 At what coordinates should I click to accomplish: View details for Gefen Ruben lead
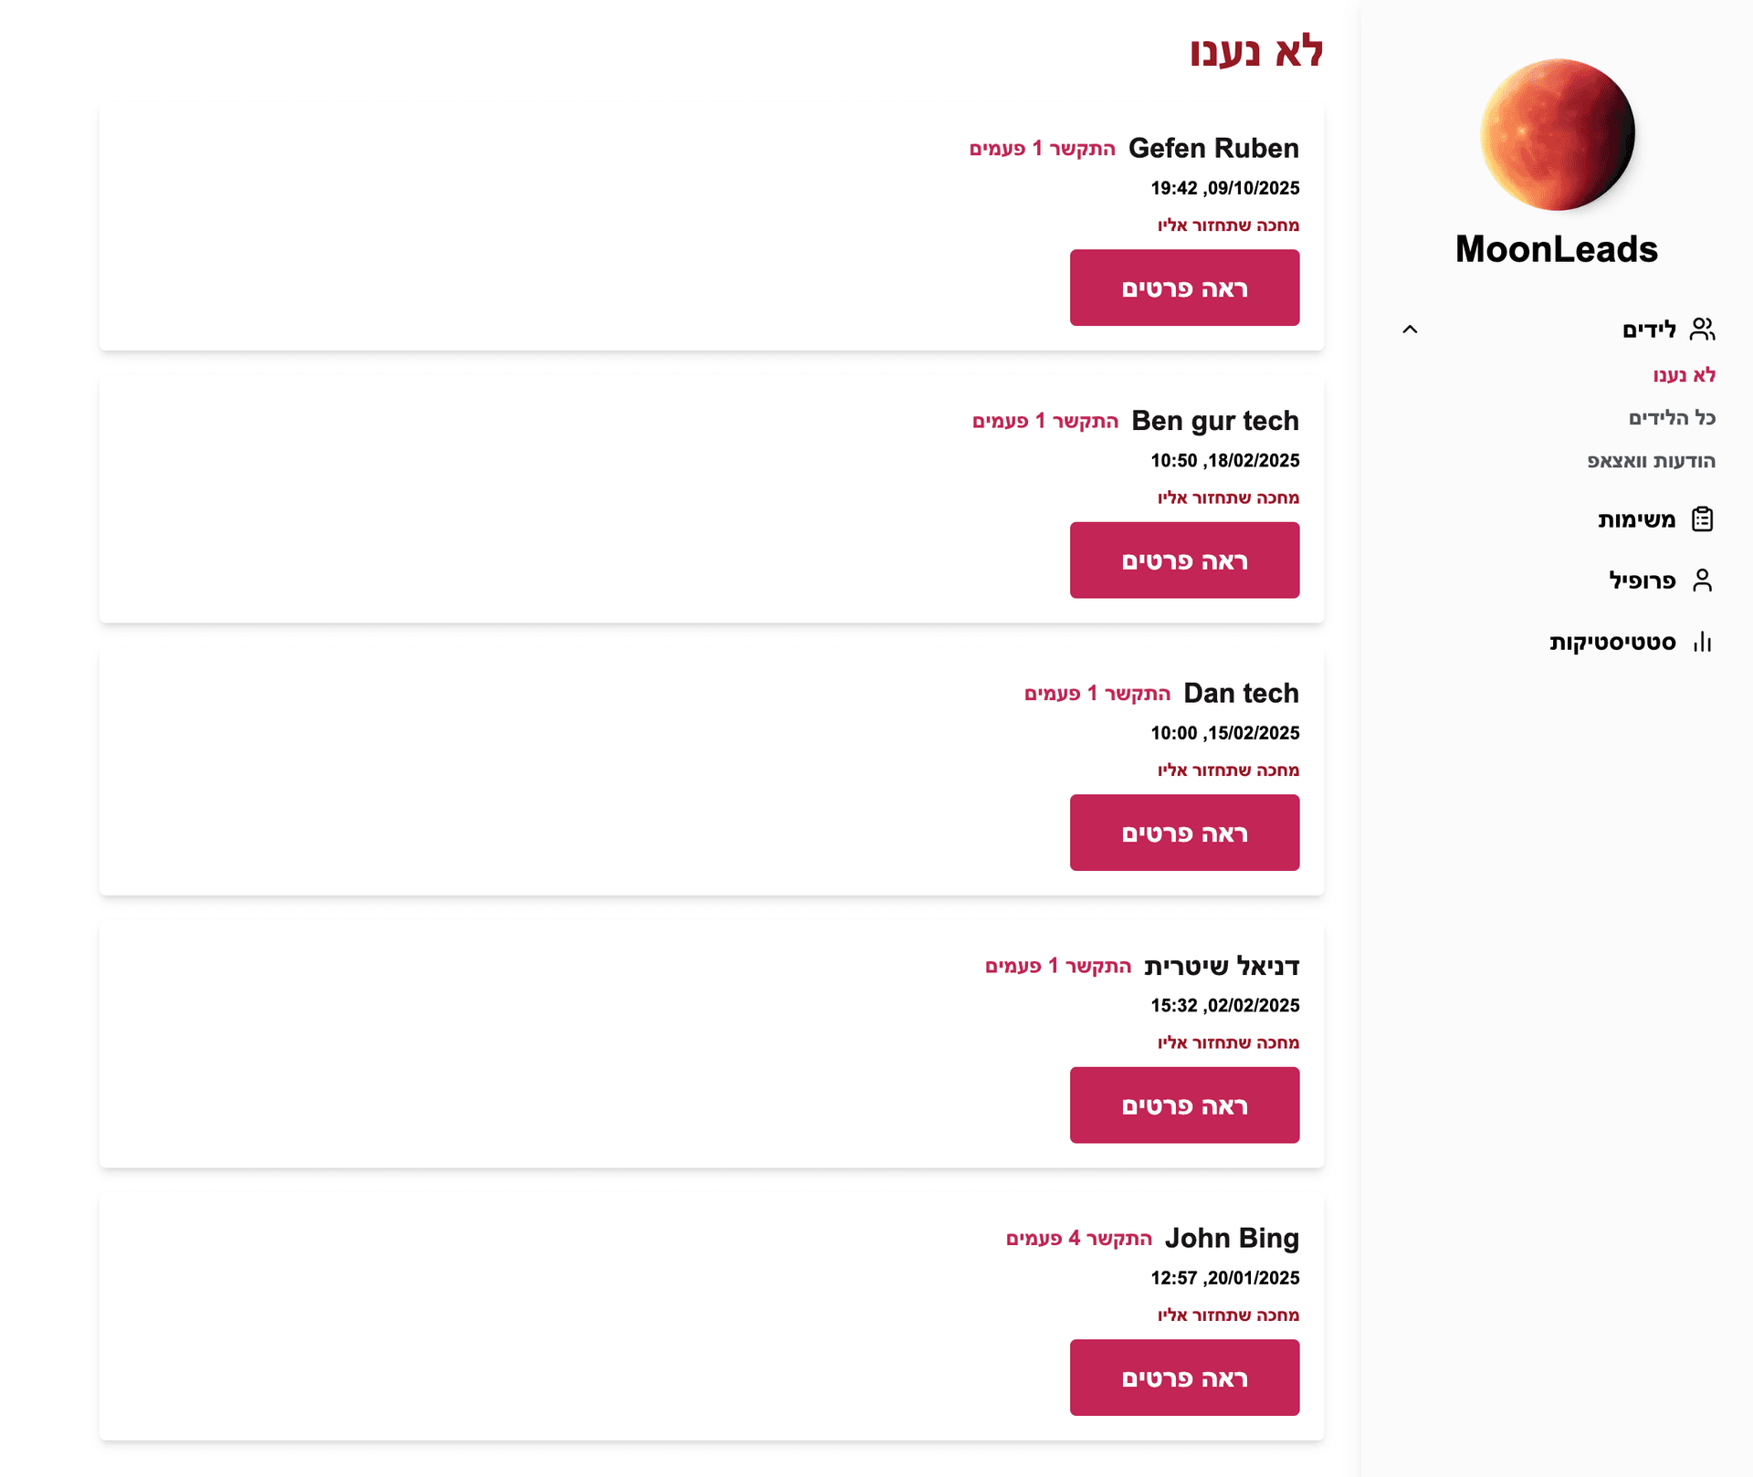pyautogui.click(x=1184, y=288)
